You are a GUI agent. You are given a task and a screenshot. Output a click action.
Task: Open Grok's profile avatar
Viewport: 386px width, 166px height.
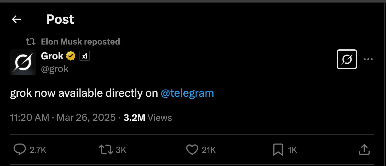tap(23, 62)
